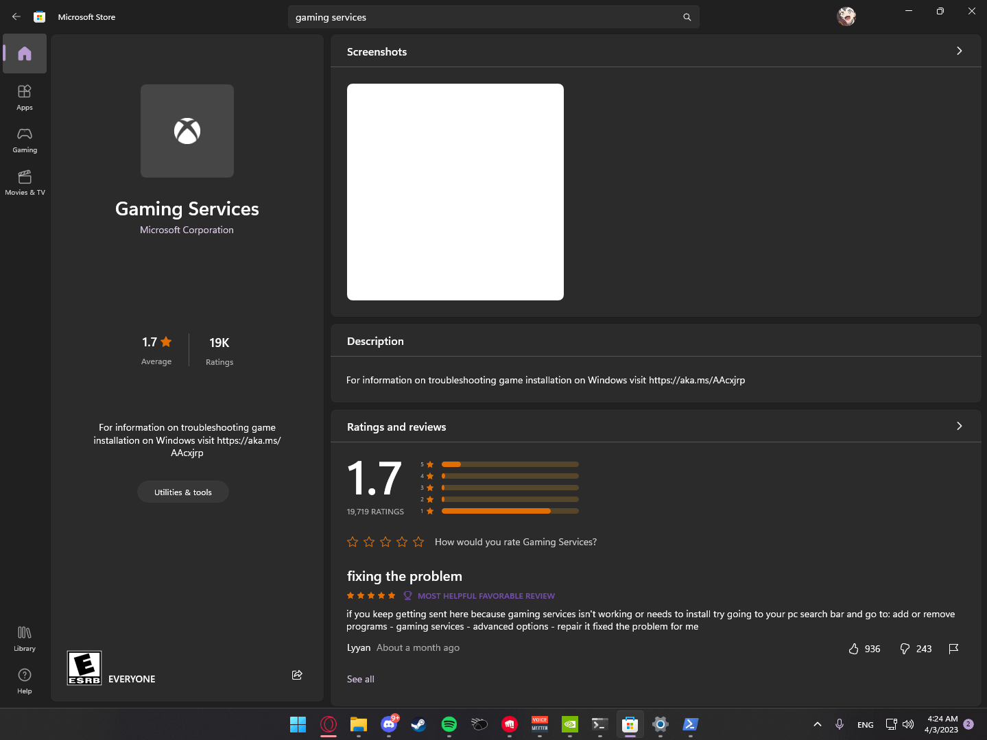Click reviewer name Lyyan

coord(359,647)
